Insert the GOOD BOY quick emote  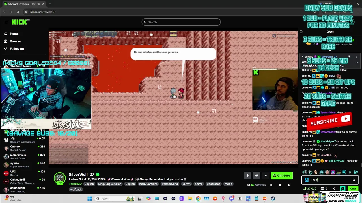(355, 172)
